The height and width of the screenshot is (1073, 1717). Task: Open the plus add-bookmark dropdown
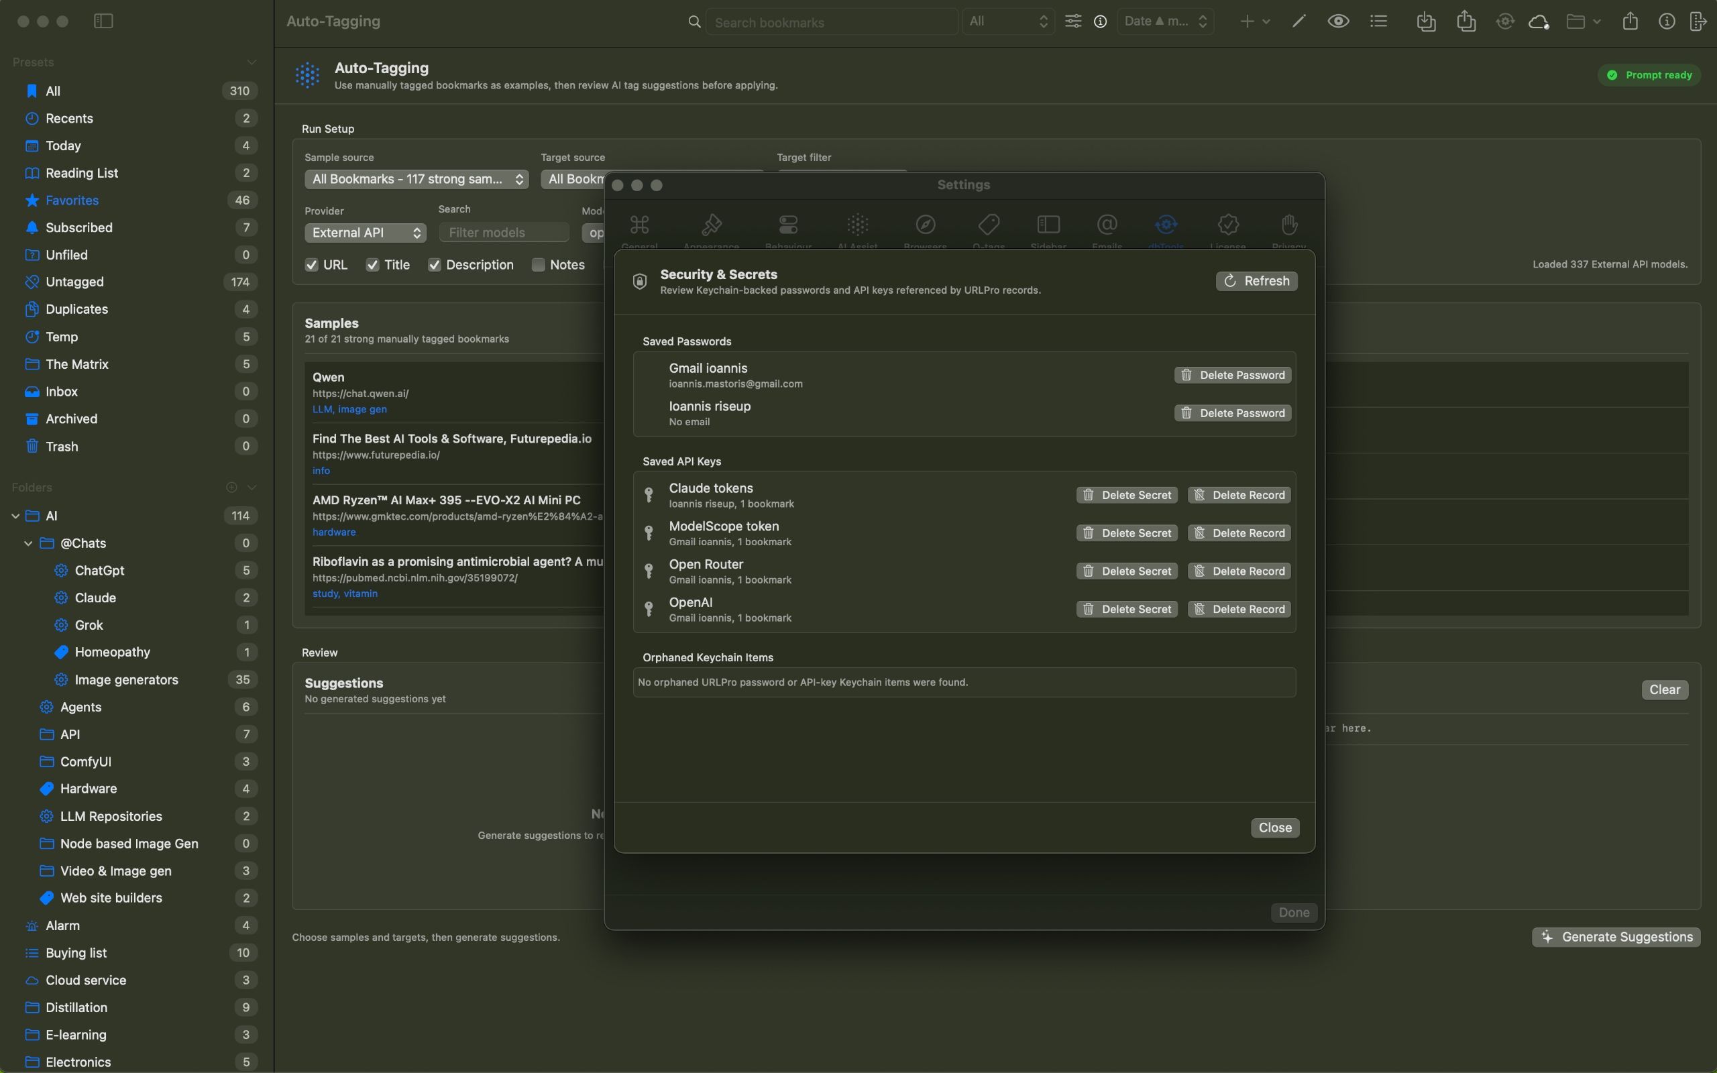[x=1254, y=21]
